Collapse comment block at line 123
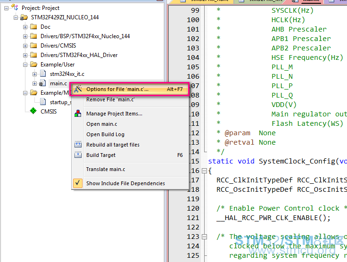 click(x=205, y=237)
